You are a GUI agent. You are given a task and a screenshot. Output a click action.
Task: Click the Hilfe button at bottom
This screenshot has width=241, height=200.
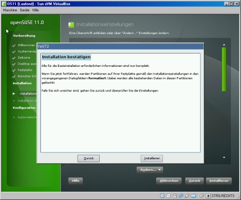[x=76, y=181]
